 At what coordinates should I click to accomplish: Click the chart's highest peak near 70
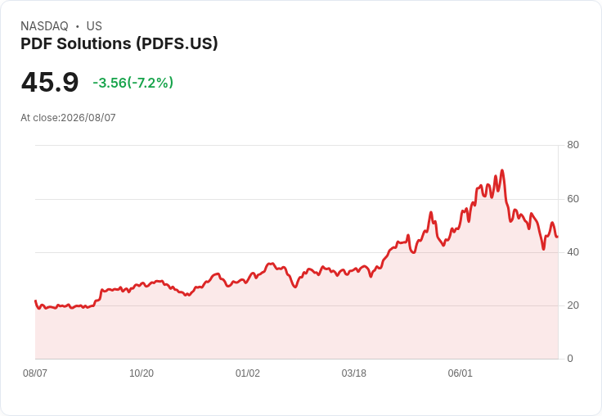pos(501,170)
